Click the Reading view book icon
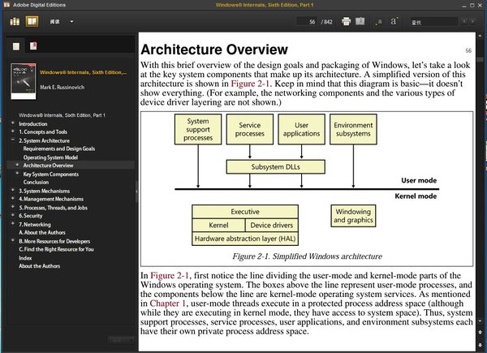This screenshot has height=353, width=487. pyautogui.click(x=31, y=21)
